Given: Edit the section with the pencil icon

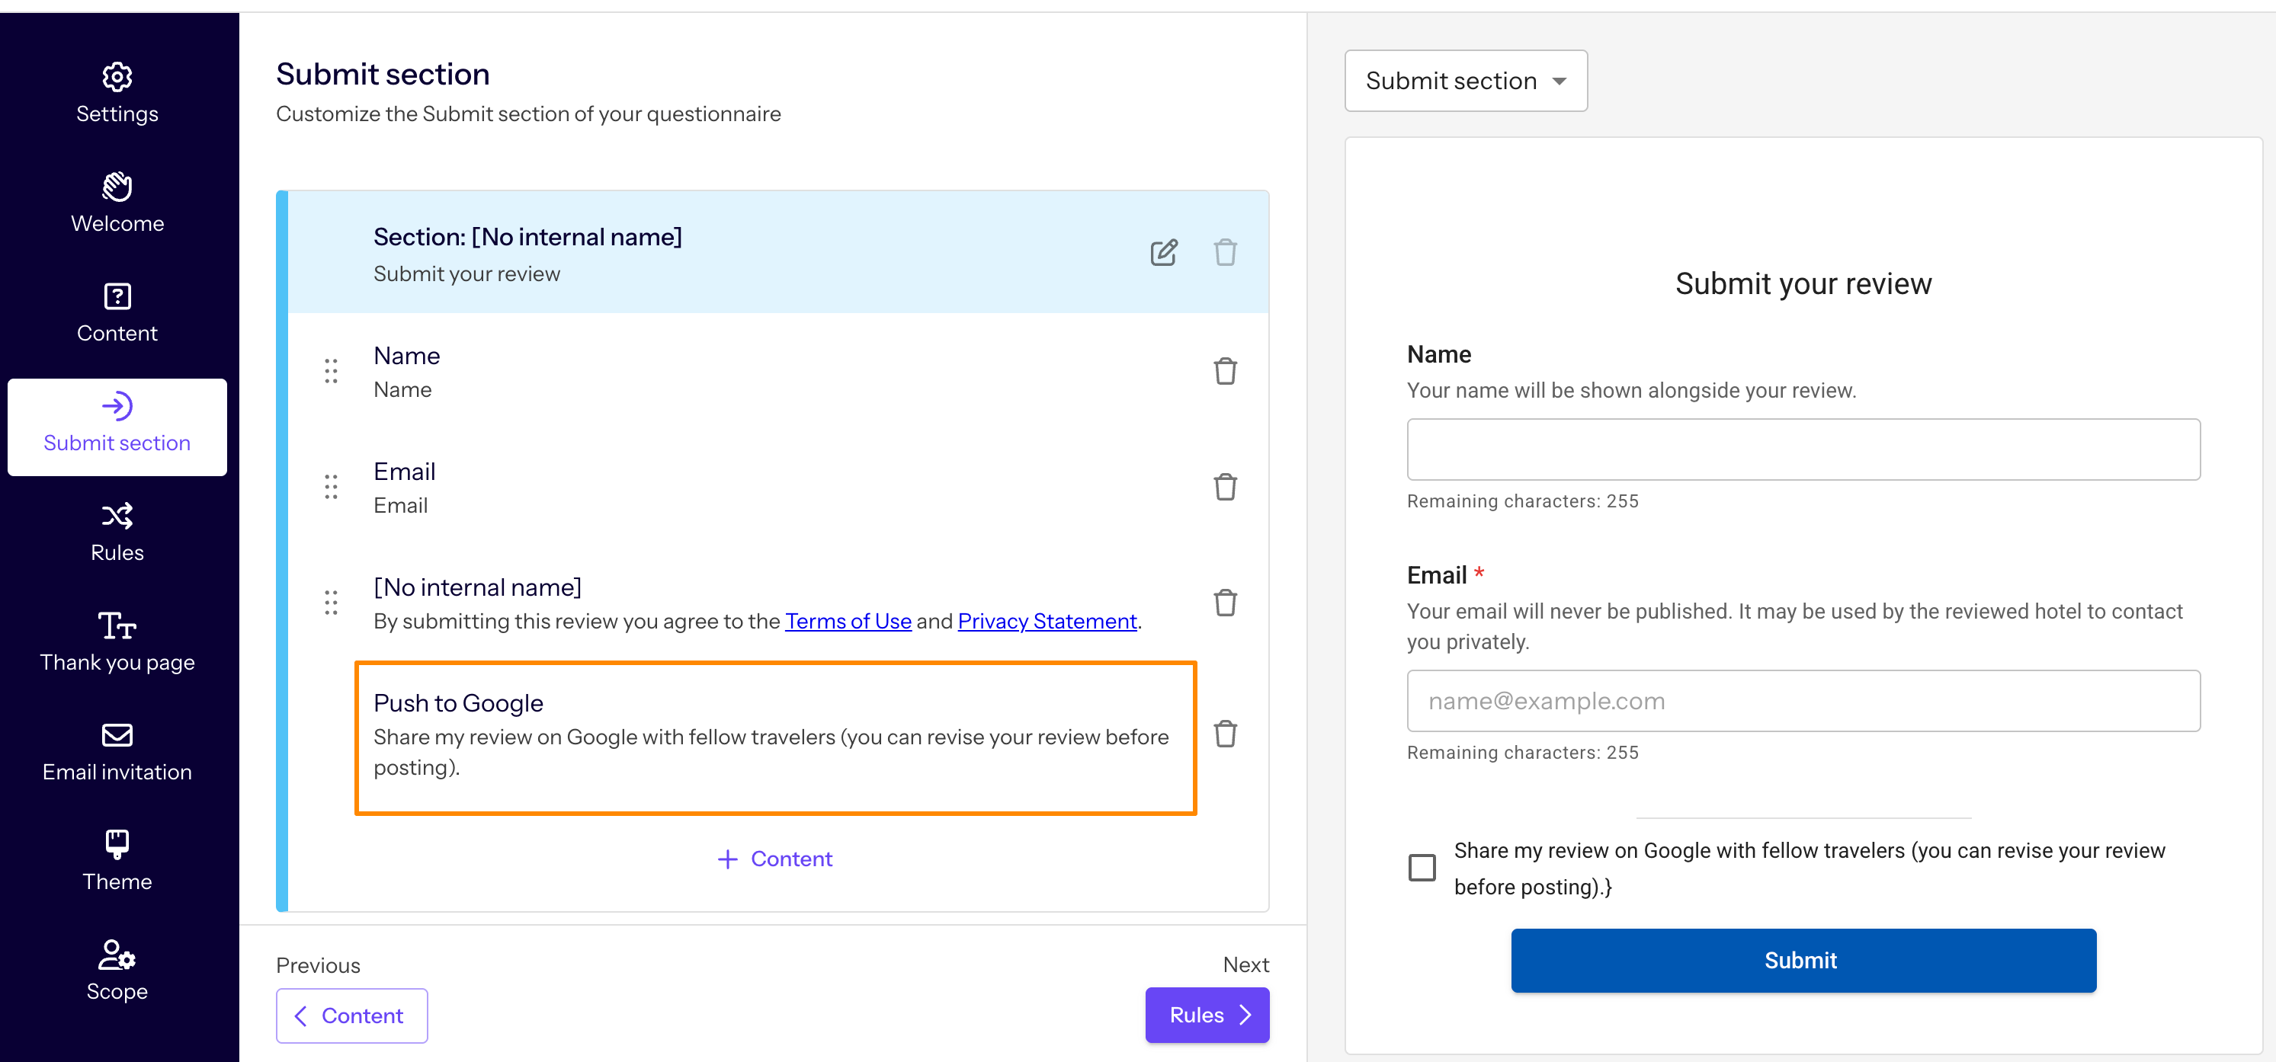Looking at the screenshot, I should [1164, 252].
